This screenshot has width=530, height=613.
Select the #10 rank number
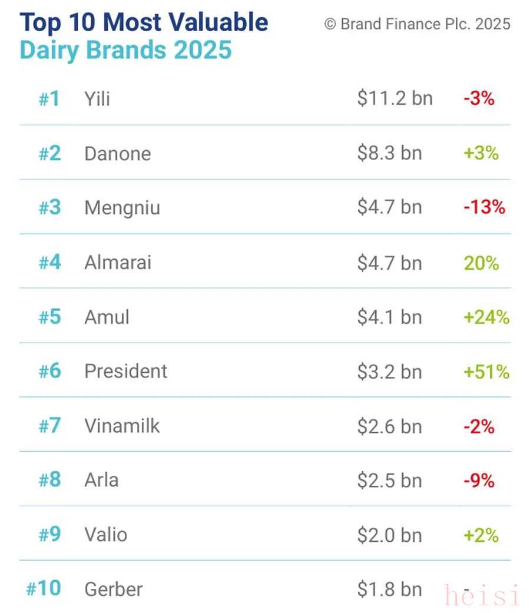tap(44, 589)
